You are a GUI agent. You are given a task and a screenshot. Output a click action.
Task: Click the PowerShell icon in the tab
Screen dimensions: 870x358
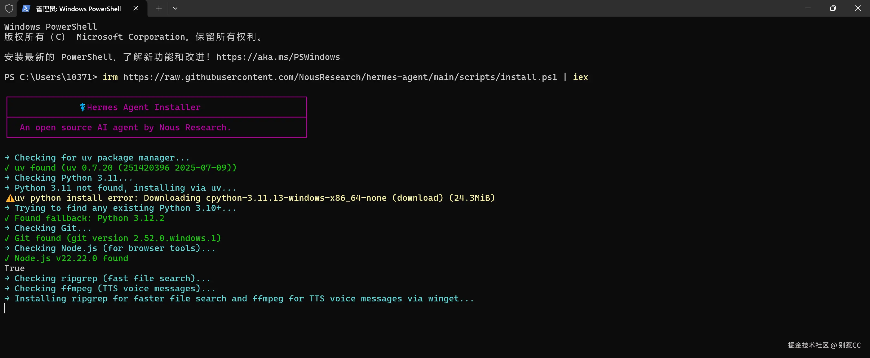coord(26,8)
